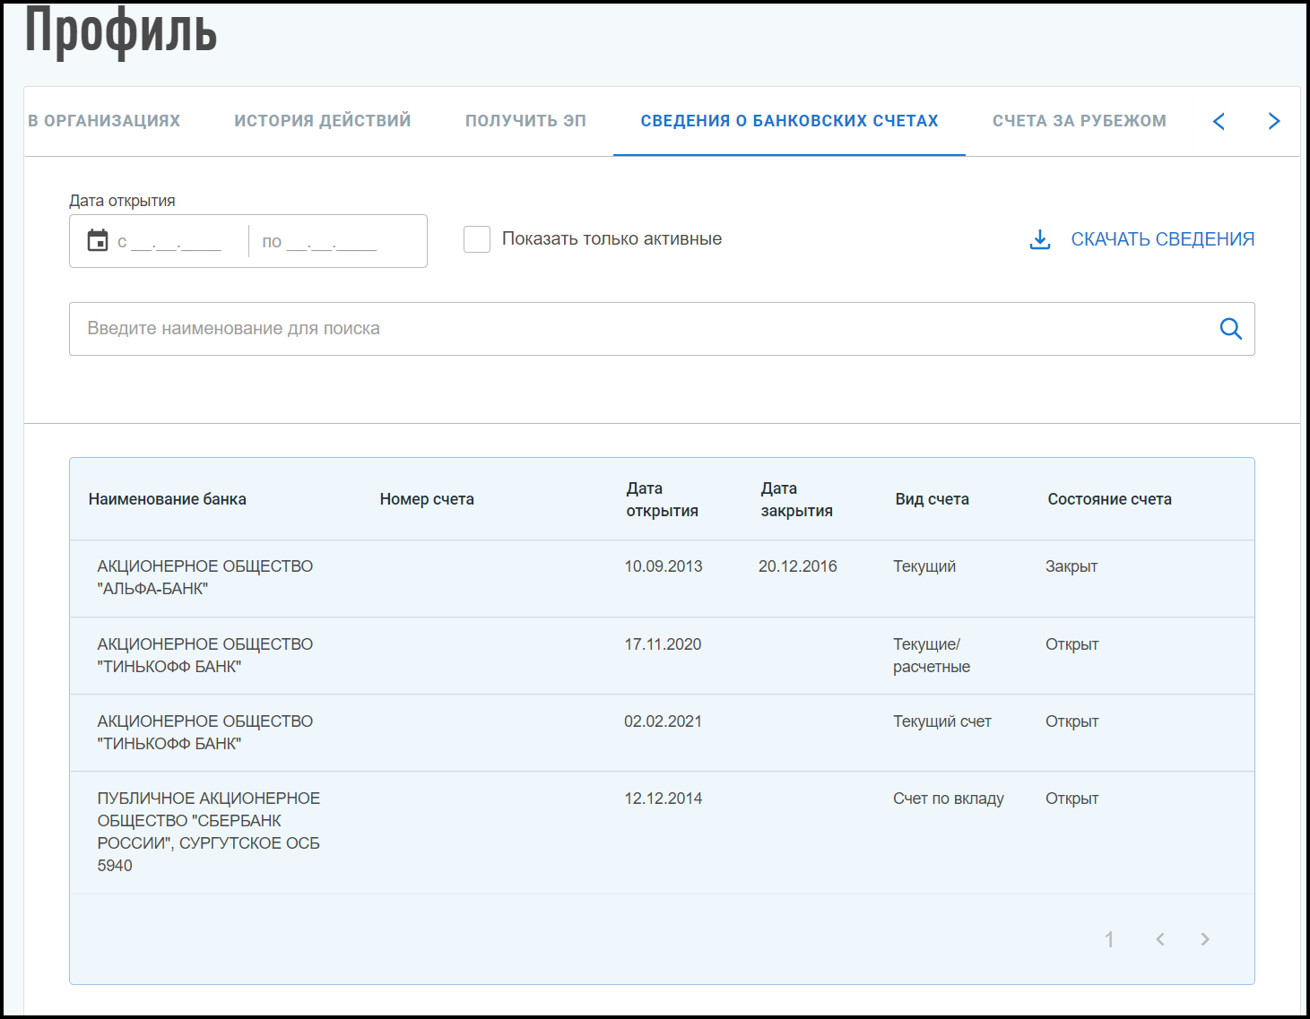The width and height of the screenshot is (1310, 1019).
Task: Click the download arrow icon
Action: (1039, 239)
